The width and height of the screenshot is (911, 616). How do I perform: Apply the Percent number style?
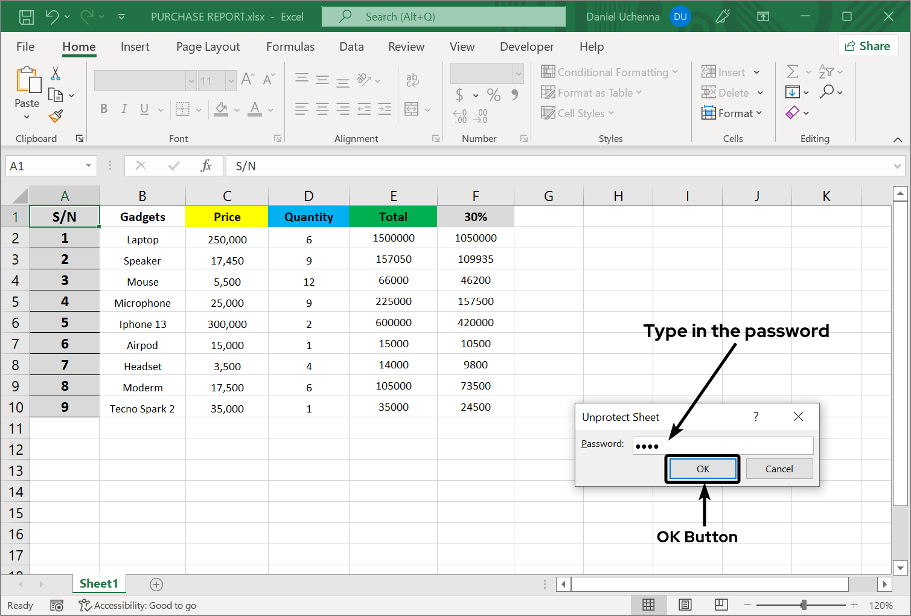[x=493, y=95]
